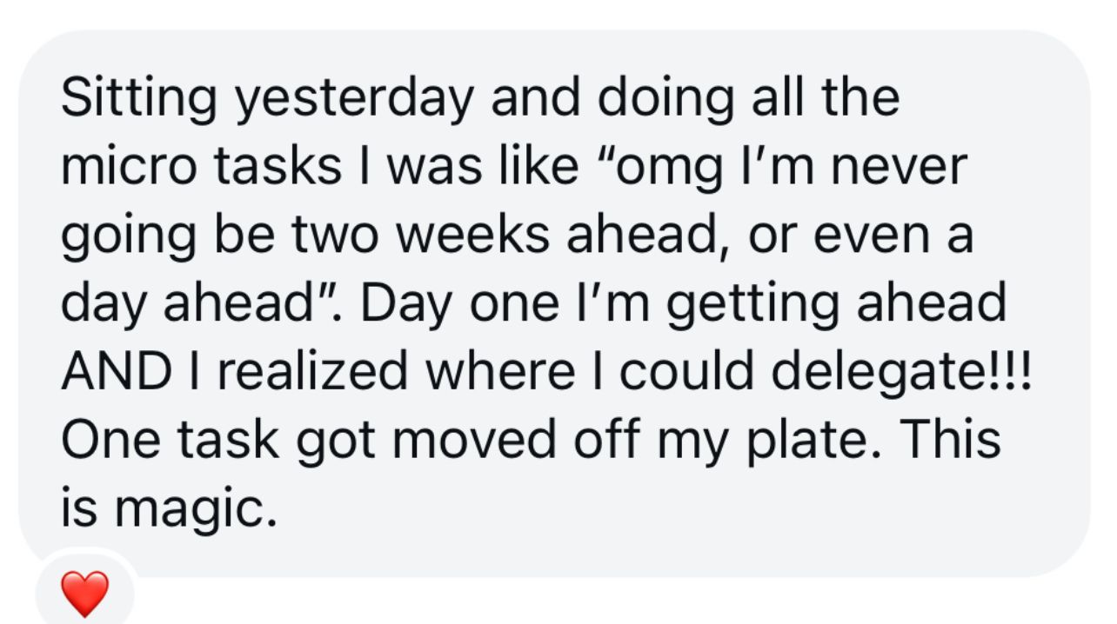Click the capitalized word "AND"
The width and height of the screenshot is (1117, 624).
117,371
